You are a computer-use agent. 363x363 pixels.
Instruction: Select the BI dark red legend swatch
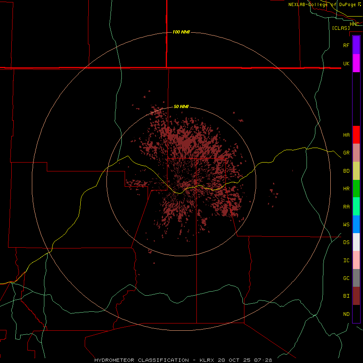tap(356, 296)
